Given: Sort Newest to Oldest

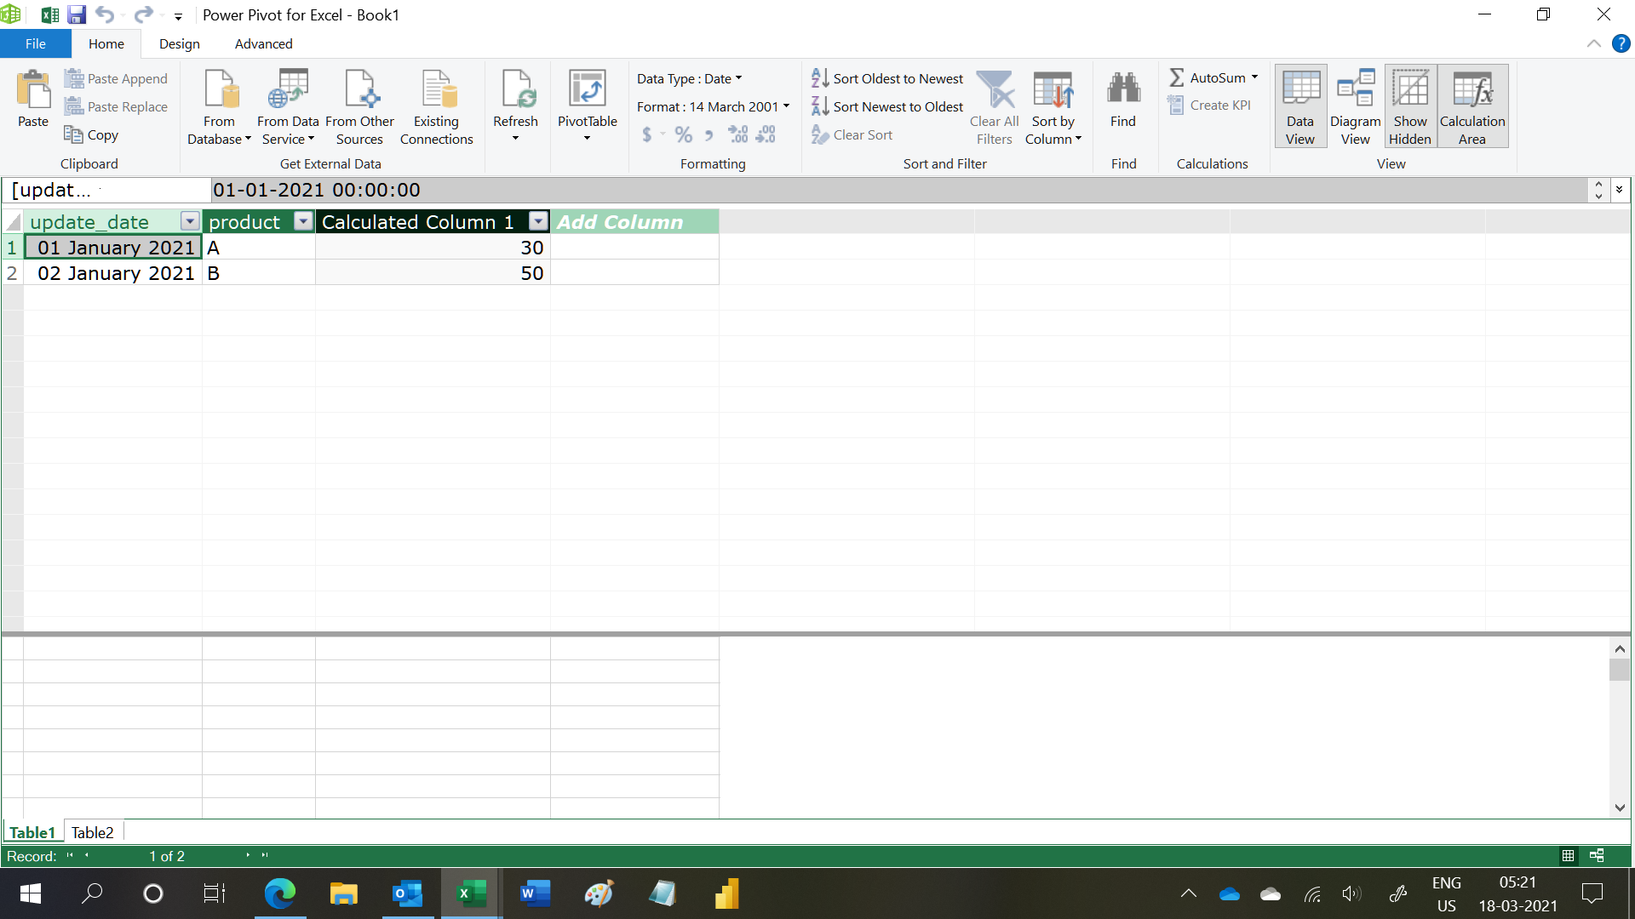Looking at the screenshot, I should click(887, 106).
